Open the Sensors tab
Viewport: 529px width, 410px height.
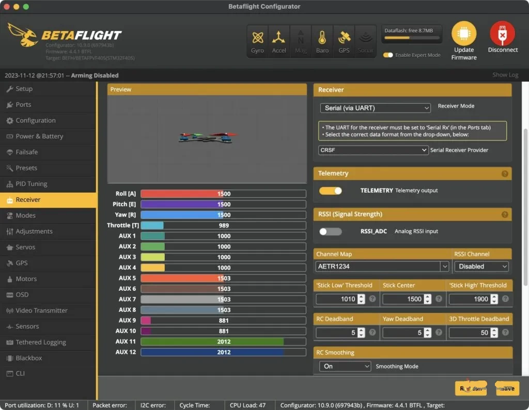tap(48, 327)
